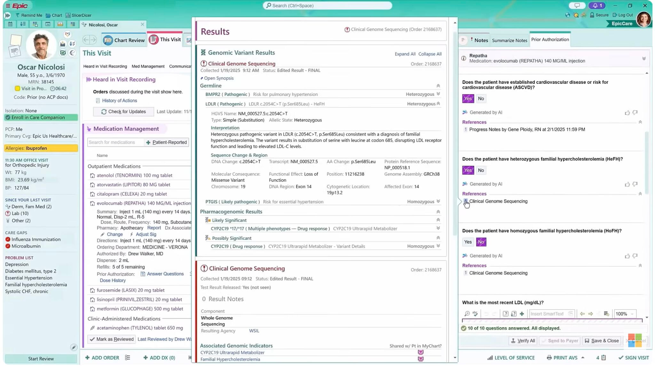Select No for the HeFH question

(x=481, y=171)
